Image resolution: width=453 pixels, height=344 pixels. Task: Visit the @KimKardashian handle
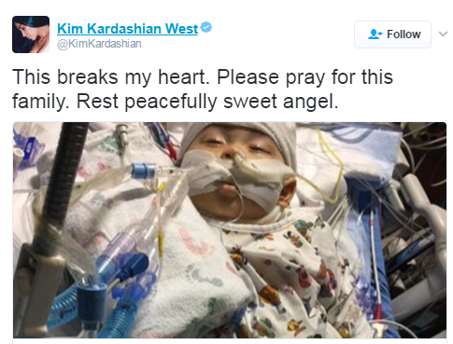coord(99,44)
